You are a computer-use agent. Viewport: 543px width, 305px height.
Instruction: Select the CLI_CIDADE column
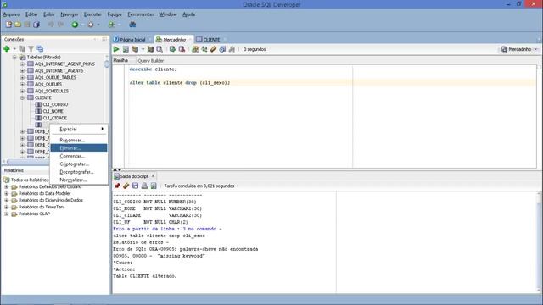(x=54, y=118)
